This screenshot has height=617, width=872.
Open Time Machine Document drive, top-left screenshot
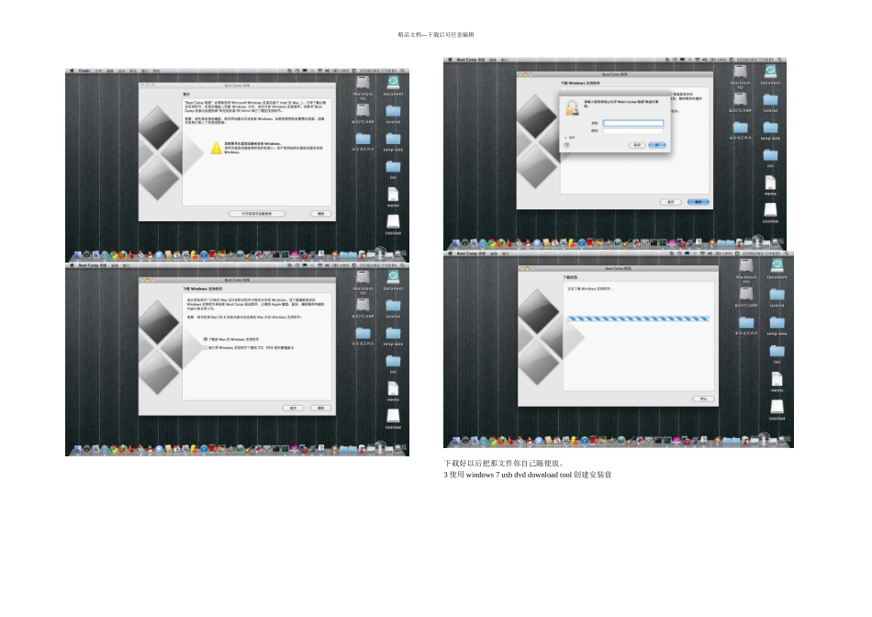(393, 84)
